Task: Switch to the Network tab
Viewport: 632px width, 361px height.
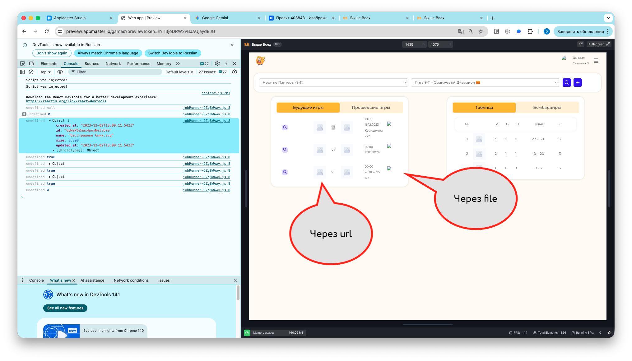Action: click(113, 63)
